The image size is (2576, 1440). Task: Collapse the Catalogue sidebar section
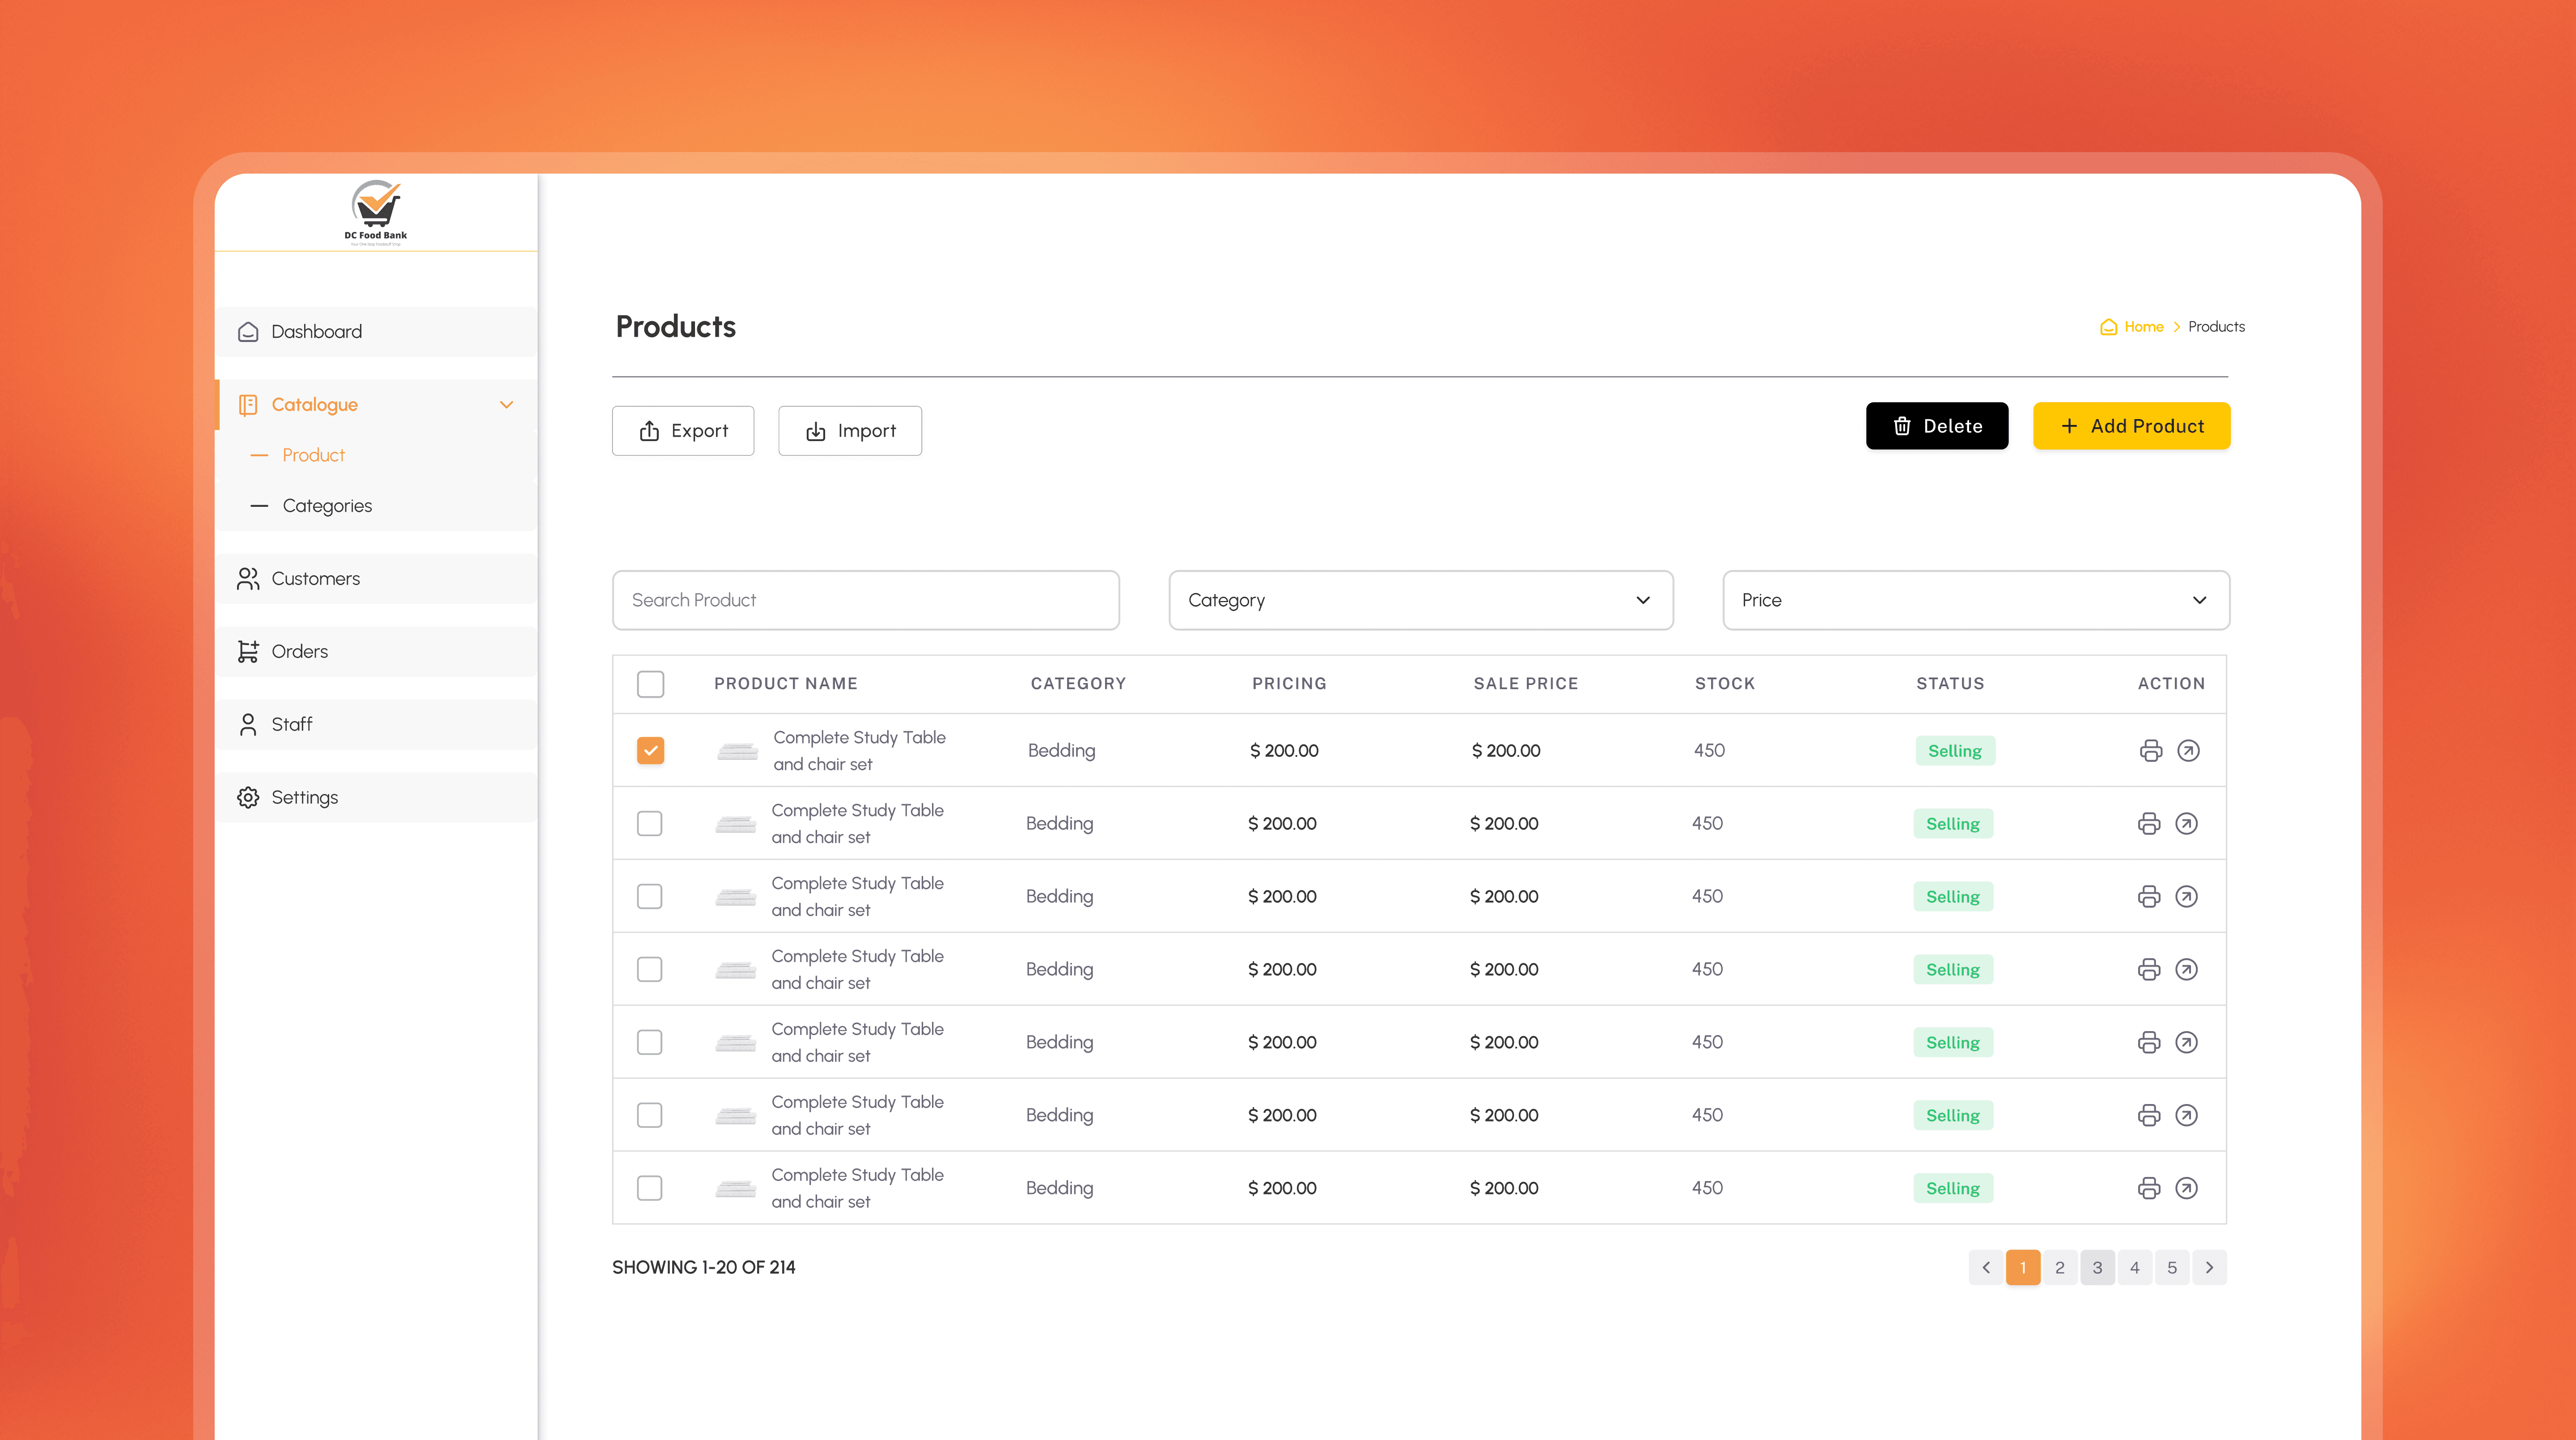506,405
